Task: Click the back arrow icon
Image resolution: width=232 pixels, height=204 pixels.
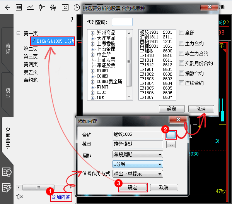Action: pyautogui.click(x=7, y=7)
